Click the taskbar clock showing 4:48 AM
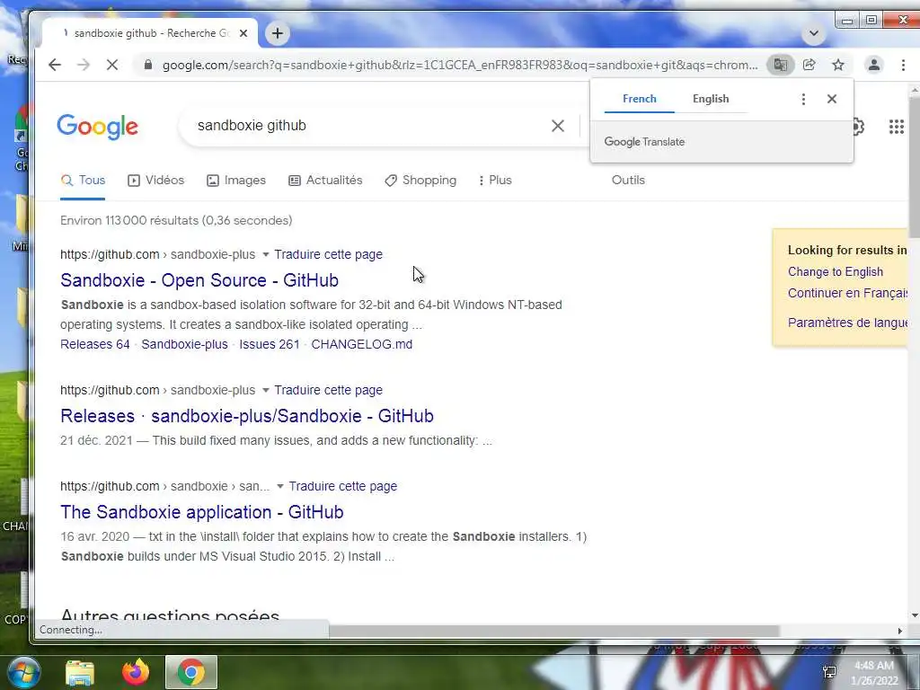Viewport: 920px width, 690px height. 874,673
